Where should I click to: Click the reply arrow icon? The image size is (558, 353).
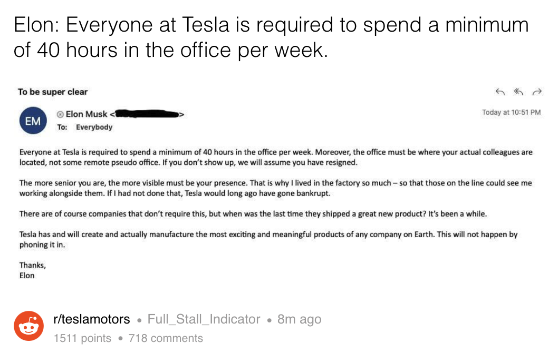[x=500, y=92]
